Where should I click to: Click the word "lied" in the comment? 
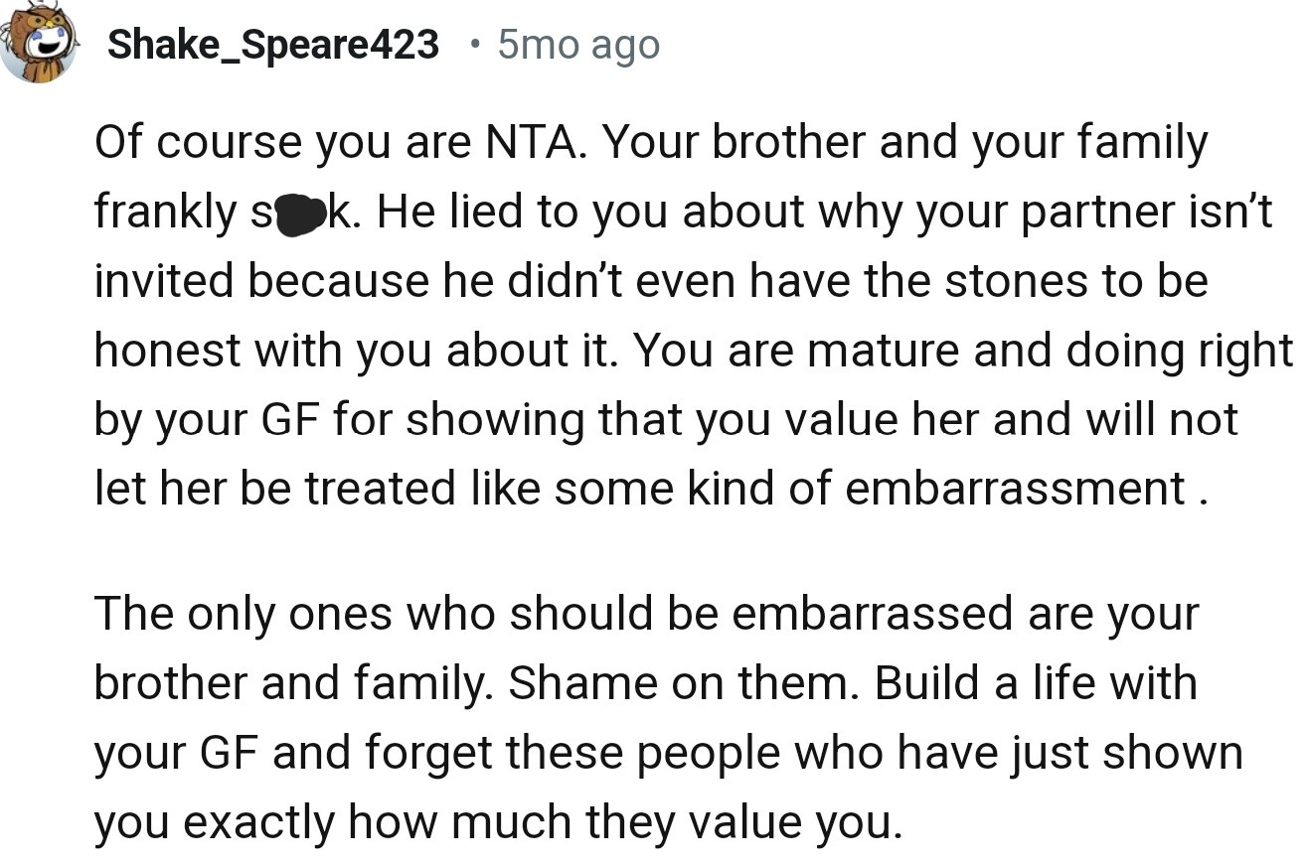[x=482, y=213]
